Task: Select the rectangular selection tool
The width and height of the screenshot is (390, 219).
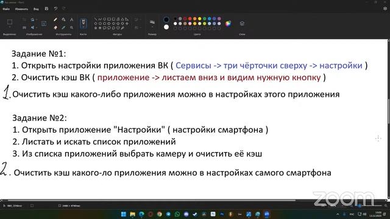Action: (10, 22)
